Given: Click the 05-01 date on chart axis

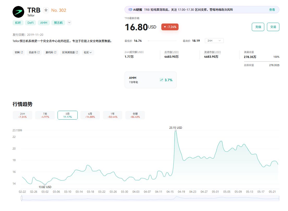Looking at the screenshot, I should (216, 192).
